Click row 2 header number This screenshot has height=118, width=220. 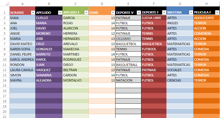[x=4, y=18]
